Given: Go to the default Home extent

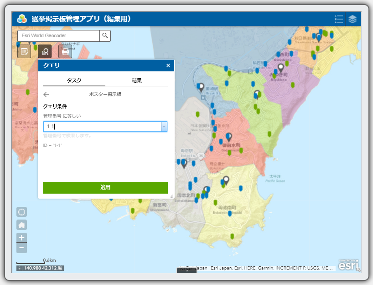Looking at the screenshot, I should [x=21, y=225].
